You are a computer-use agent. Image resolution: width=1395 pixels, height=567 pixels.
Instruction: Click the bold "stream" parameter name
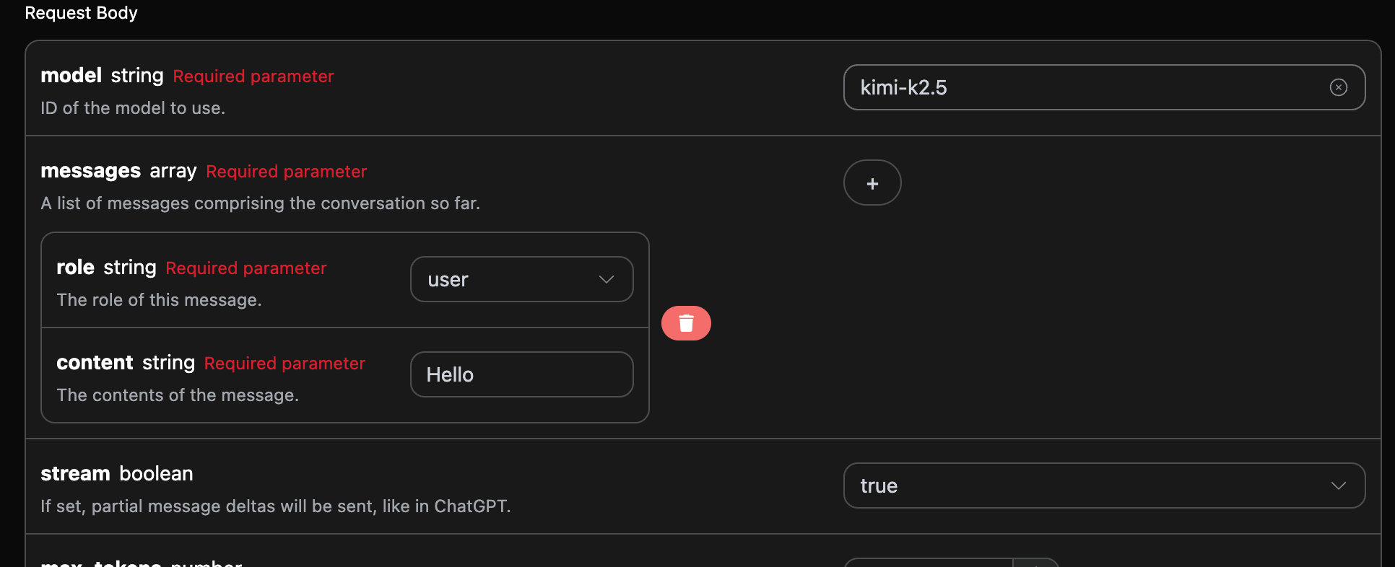click(75, 474)
